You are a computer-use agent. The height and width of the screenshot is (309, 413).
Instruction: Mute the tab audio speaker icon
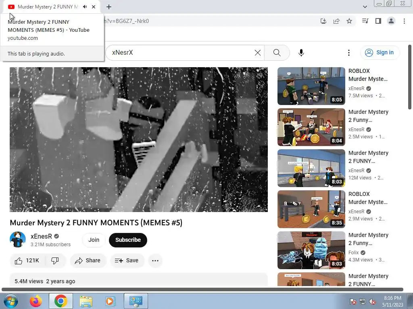(x=85, y=7)
